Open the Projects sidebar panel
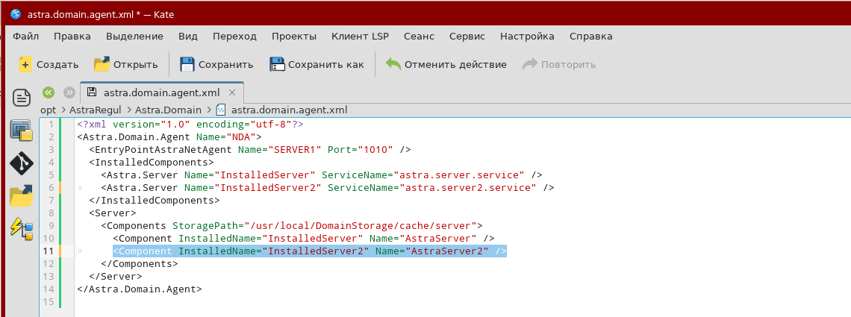The width and height of the screenshot is (851, 317). click(x=22, y=131)
